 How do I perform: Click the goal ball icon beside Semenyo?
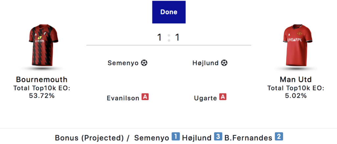click(x=144, y=63)
